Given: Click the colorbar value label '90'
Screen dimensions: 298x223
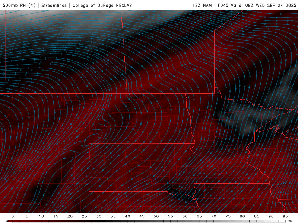Looking at the screenshot, I should click(271, 216).
